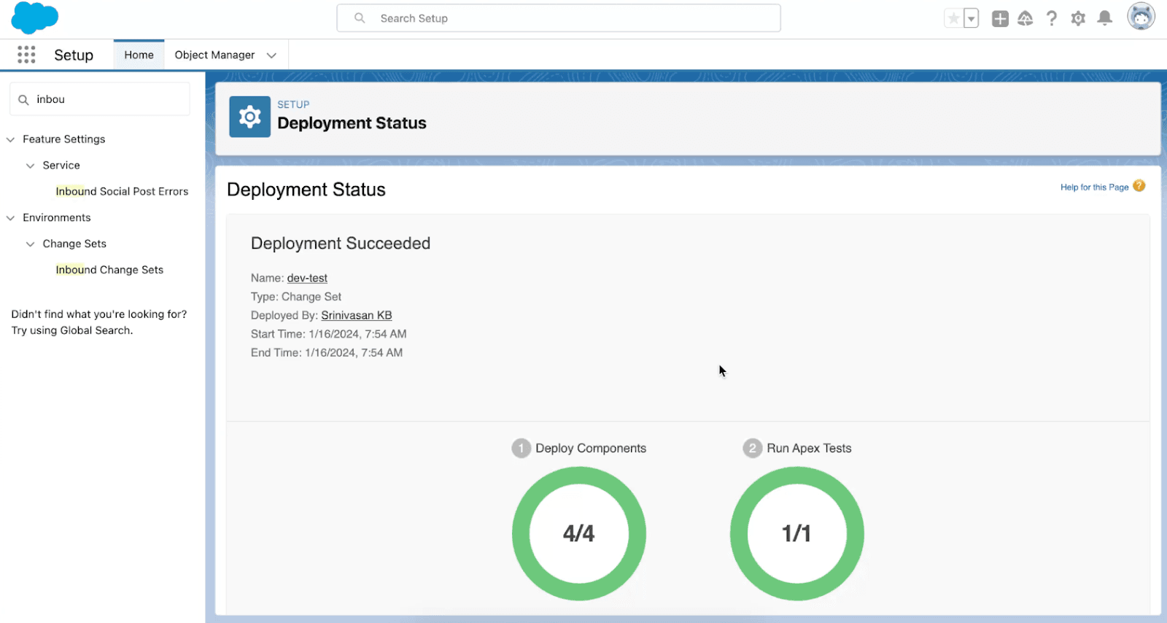
Task: Collapse the Environments tree section
Action: pos(11,218)
